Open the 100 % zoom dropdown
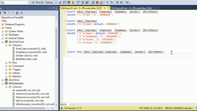197x111 pixels. tap(70, 104)
